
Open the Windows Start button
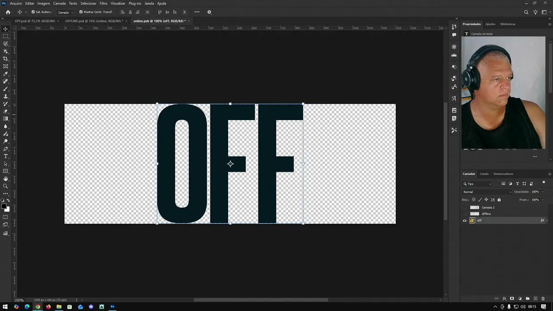[5, 307]
